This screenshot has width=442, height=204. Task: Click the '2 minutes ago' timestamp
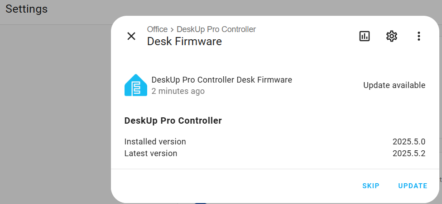pos(178,91)
